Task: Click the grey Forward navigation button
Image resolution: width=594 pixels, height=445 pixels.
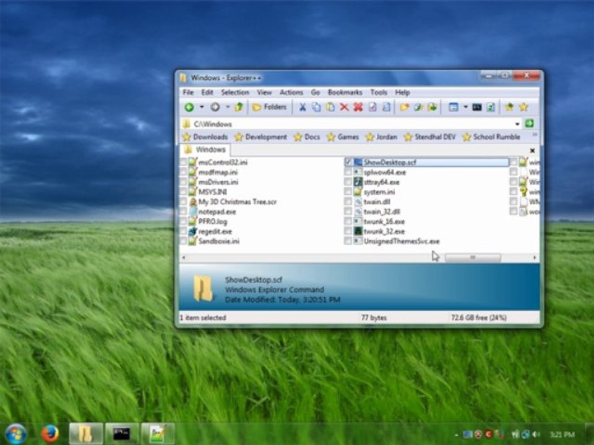Action: (215, 107)
